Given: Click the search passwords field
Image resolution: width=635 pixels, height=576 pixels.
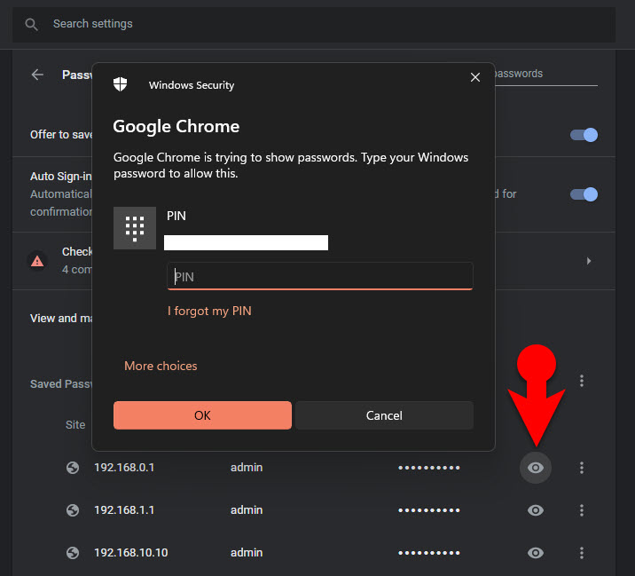Looking at the screenshot, I should click(546, 75).
